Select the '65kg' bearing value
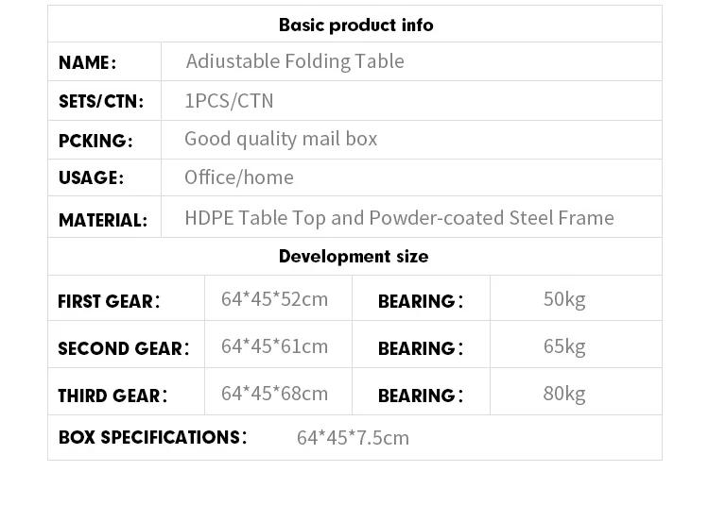 564,346
